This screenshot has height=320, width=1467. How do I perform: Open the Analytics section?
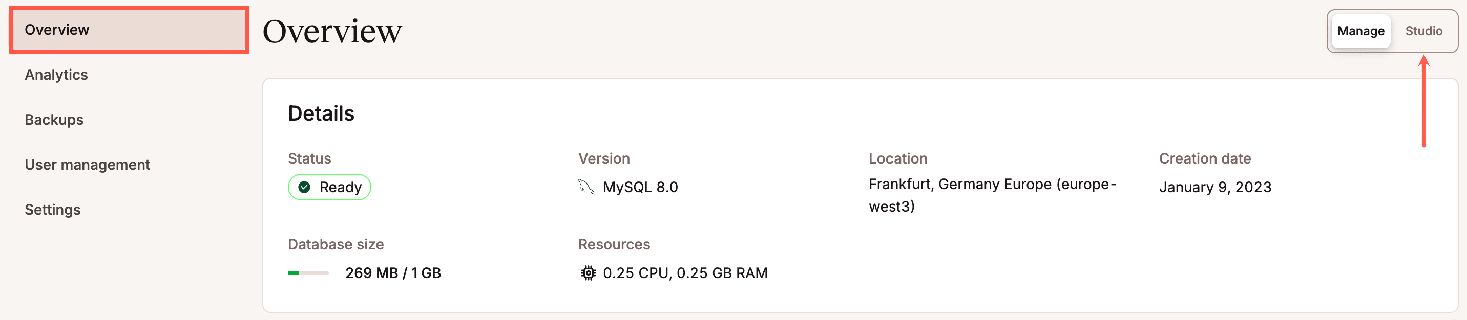56,75
